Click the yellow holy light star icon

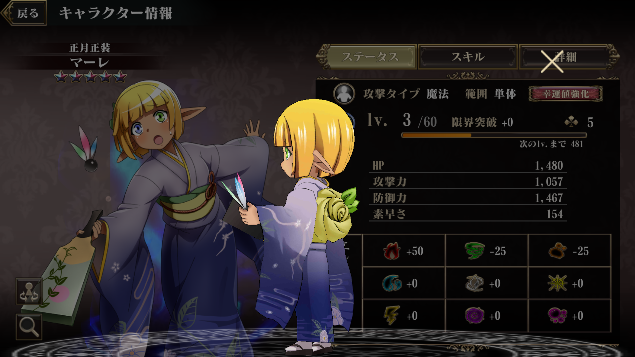[x=558, y=283]
